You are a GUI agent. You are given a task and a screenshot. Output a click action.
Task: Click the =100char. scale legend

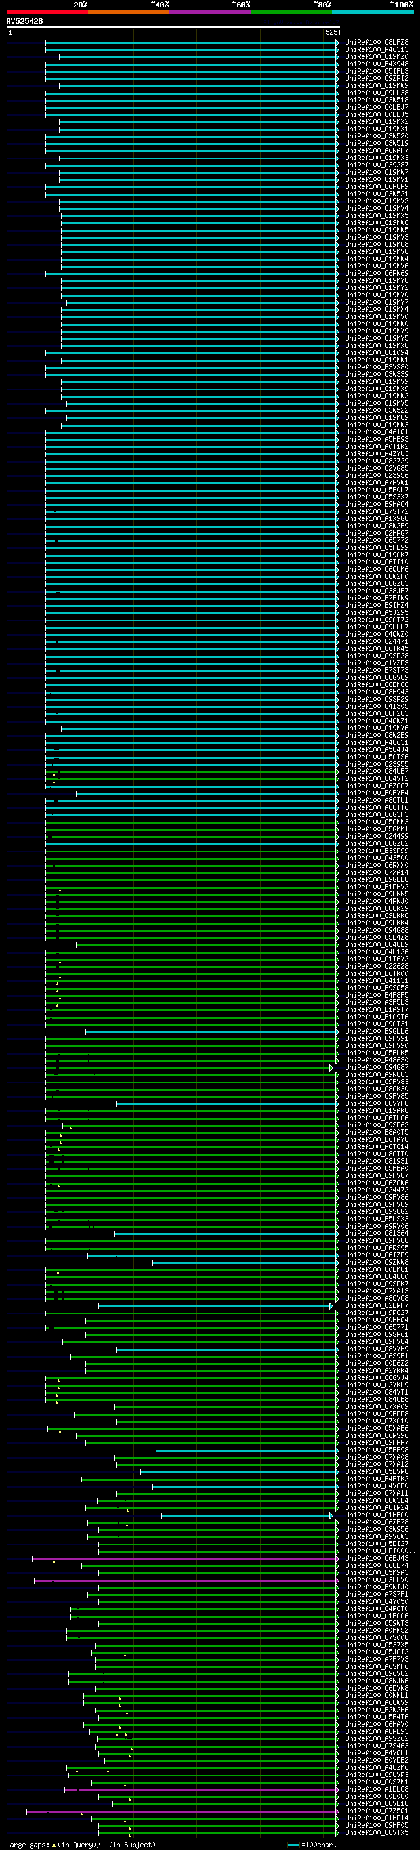(x=312, y=1845)
